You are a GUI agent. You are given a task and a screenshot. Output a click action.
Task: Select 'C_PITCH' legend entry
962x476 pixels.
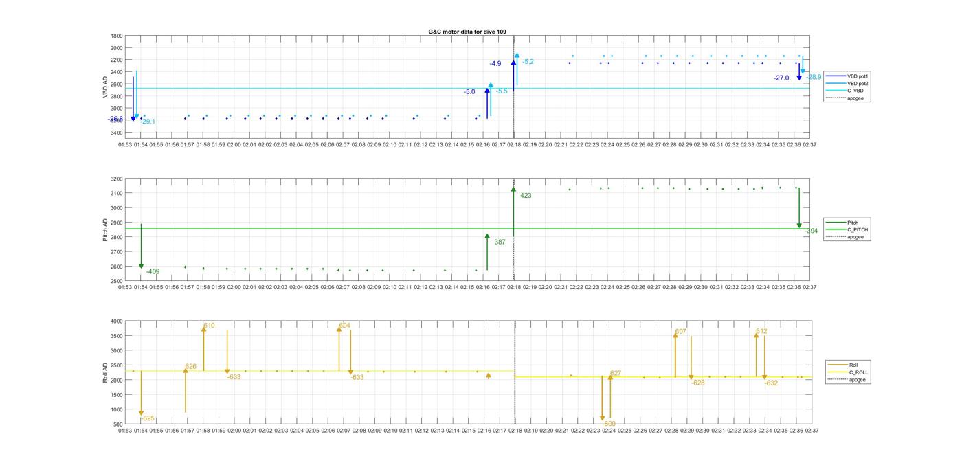click(858, 230)
